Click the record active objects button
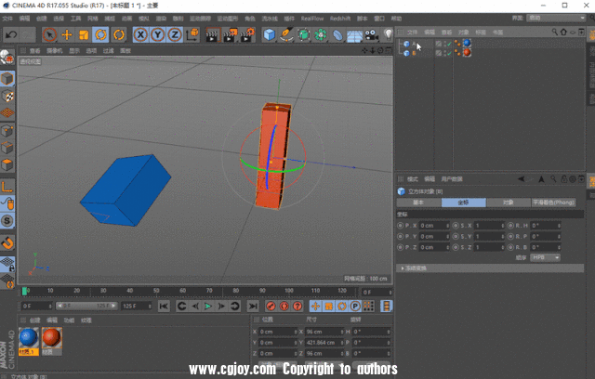 271,307
